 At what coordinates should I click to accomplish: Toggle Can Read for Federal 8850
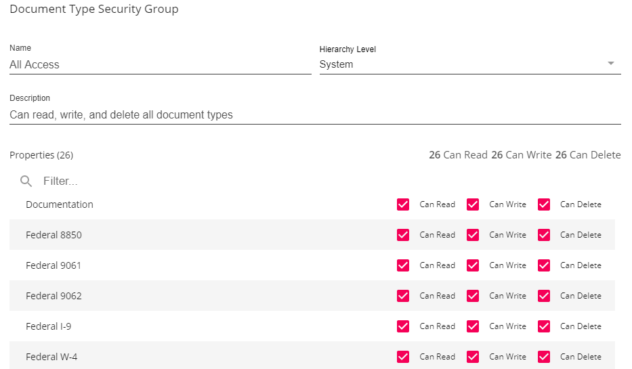(403, 235)
